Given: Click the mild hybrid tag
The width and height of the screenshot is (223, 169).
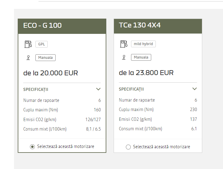Looking at the screenshot, I should pyautogui.click(x=143, y=44).
